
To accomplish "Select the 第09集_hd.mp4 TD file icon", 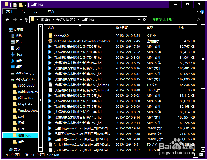I will (x=50, y=85).
